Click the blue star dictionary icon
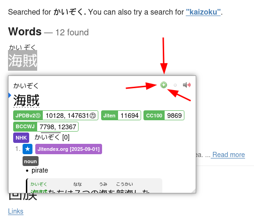 28,149
